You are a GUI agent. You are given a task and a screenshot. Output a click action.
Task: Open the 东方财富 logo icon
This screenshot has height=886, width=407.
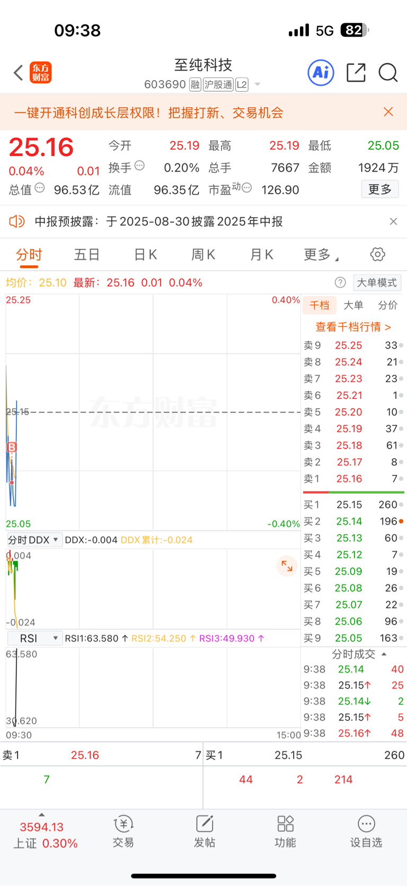pyautogui.click(x=41, y=73)
